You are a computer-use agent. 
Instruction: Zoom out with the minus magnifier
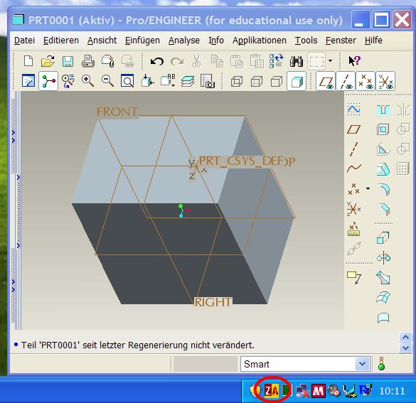107,81
